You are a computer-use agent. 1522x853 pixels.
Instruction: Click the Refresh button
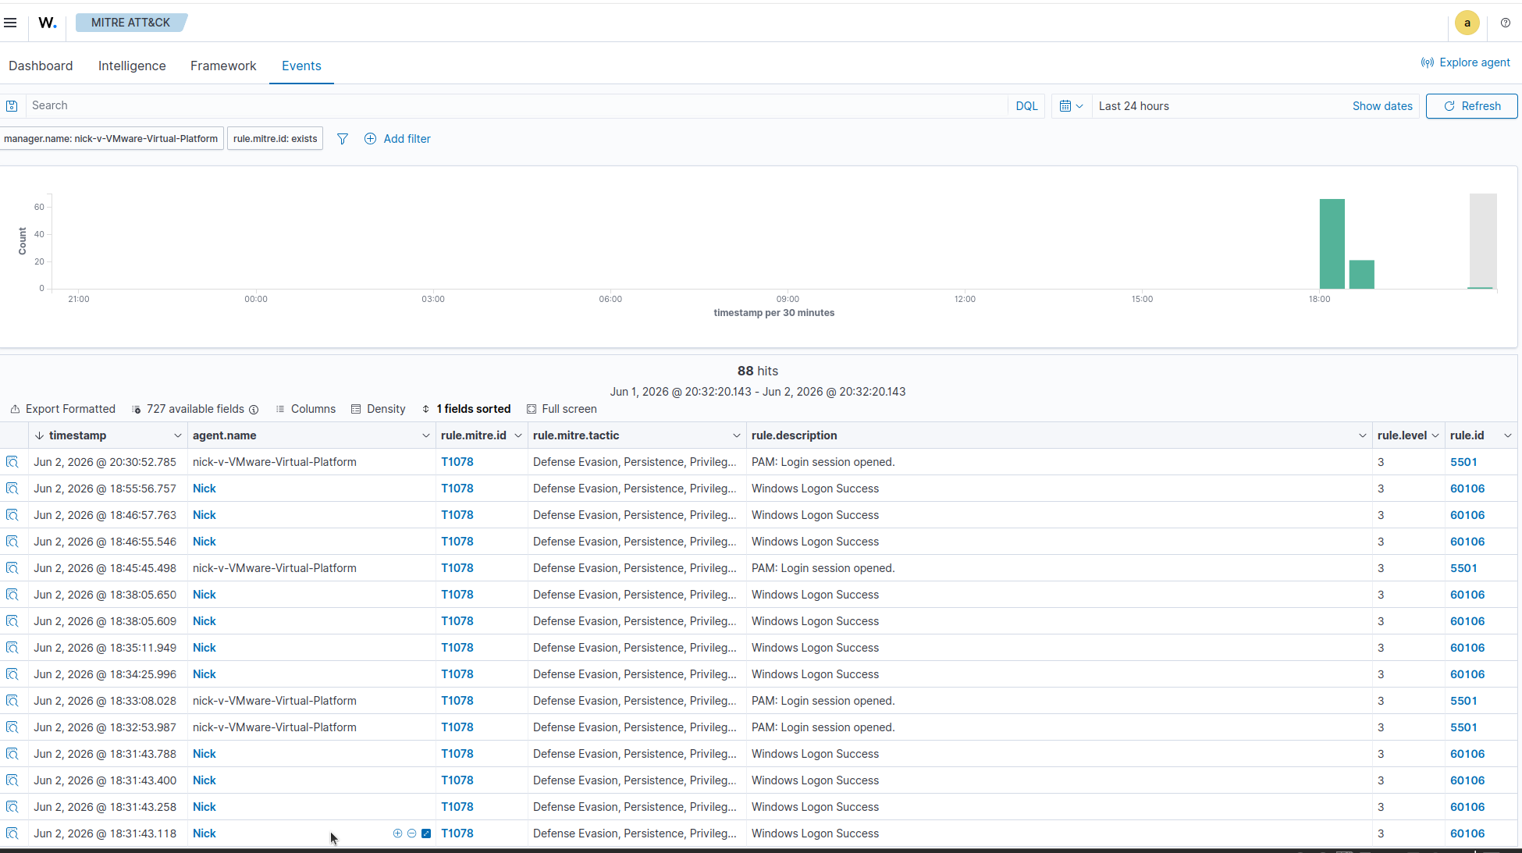click(x=1471, y=106)
